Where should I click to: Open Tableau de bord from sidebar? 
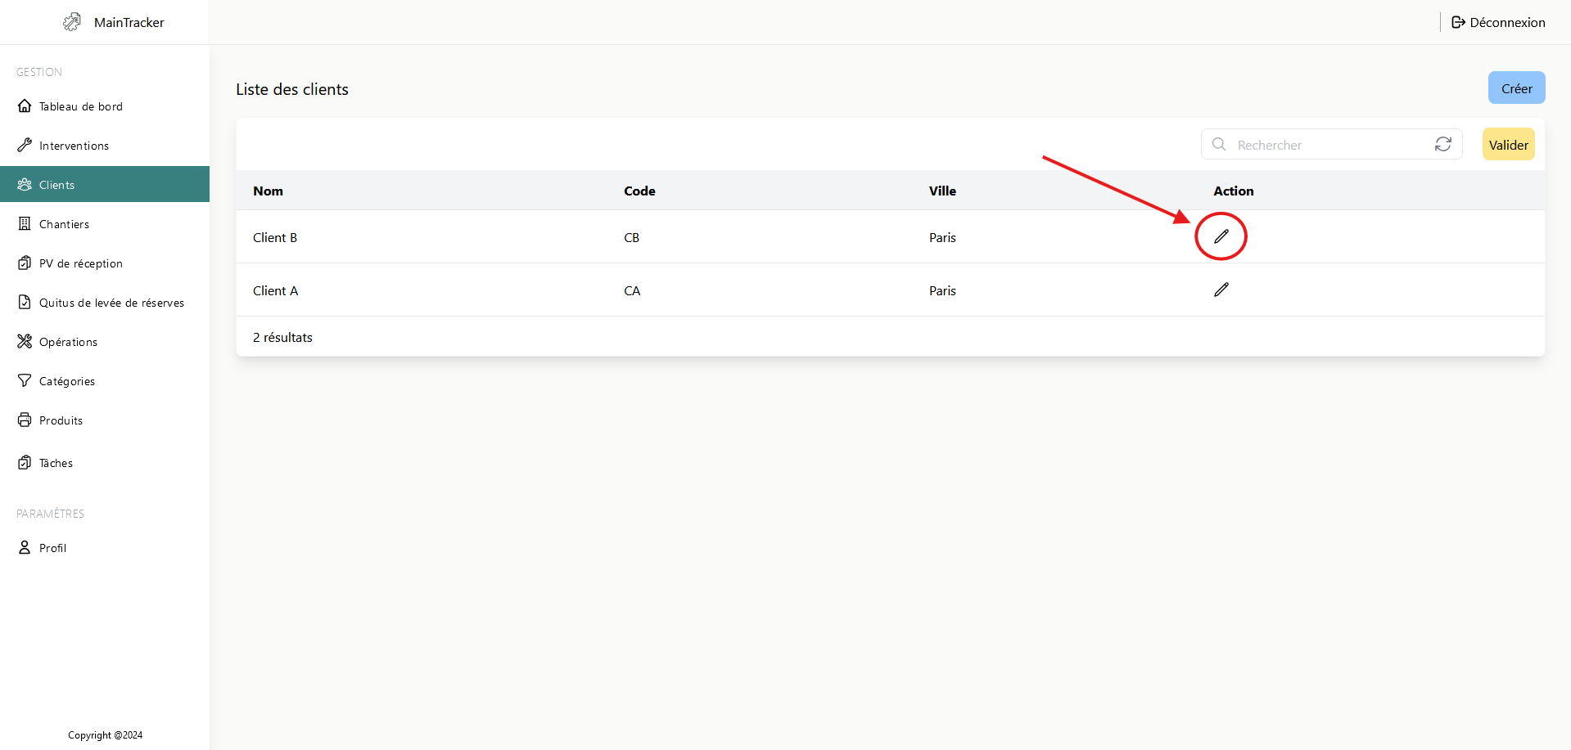click(x=80, y=106)
